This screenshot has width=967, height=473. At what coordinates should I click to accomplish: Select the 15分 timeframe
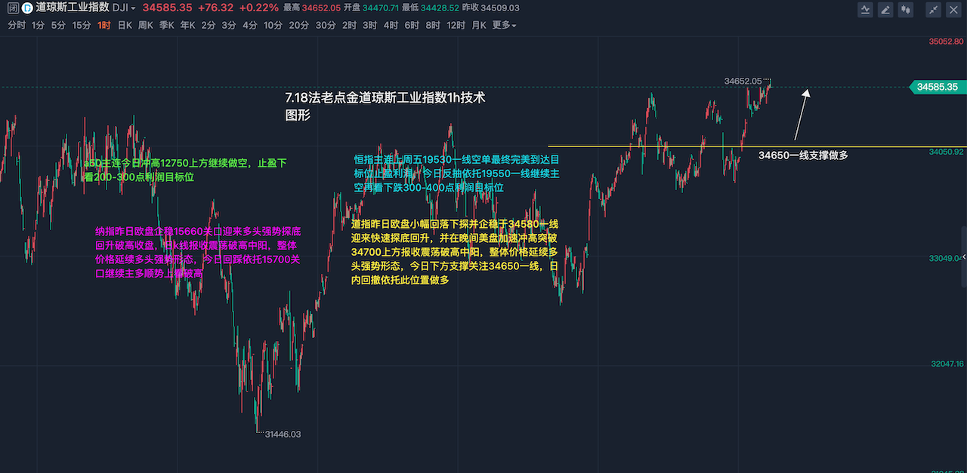pos(81,25)
